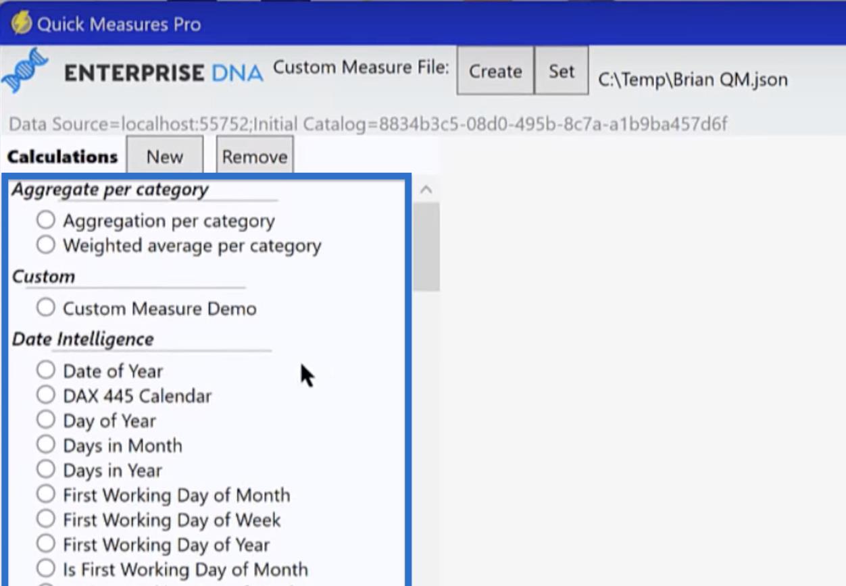Click the Set custom measure file button
846x586 pixels.
(561, 71)
